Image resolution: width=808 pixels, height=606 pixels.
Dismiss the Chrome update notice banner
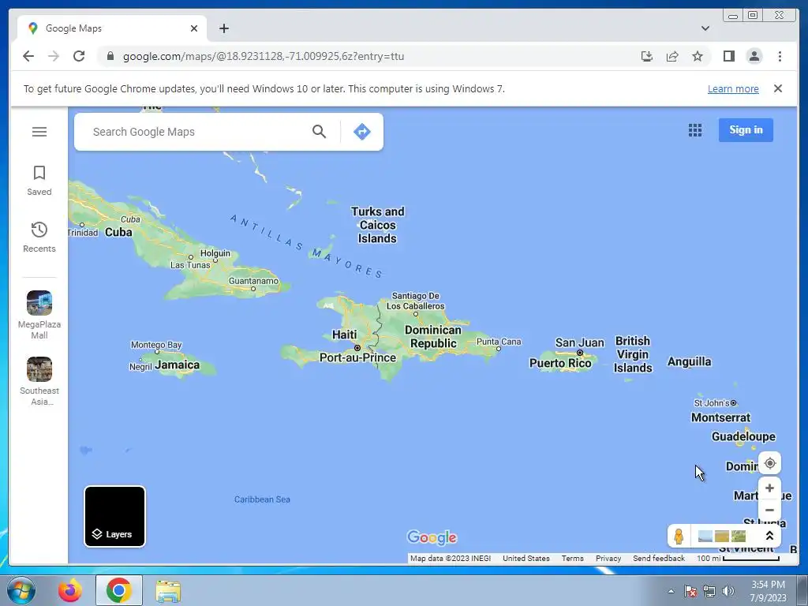777,88
